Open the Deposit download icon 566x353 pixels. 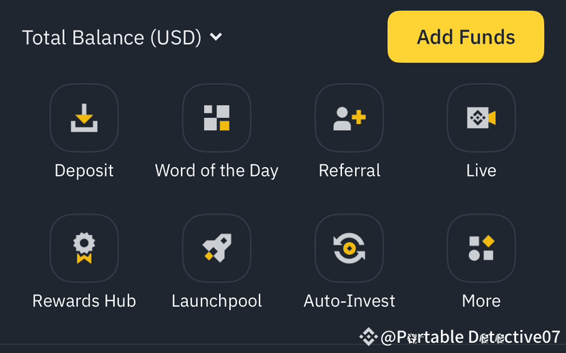coord(84,118)
